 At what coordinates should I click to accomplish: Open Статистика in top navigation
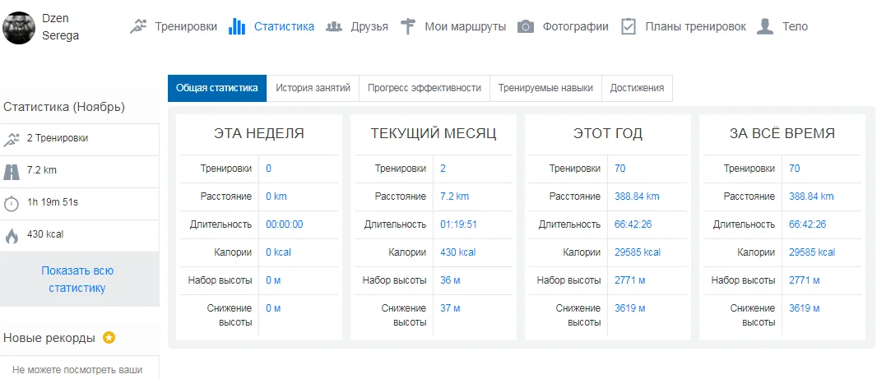pyautogui.click(x=284, y=26)
